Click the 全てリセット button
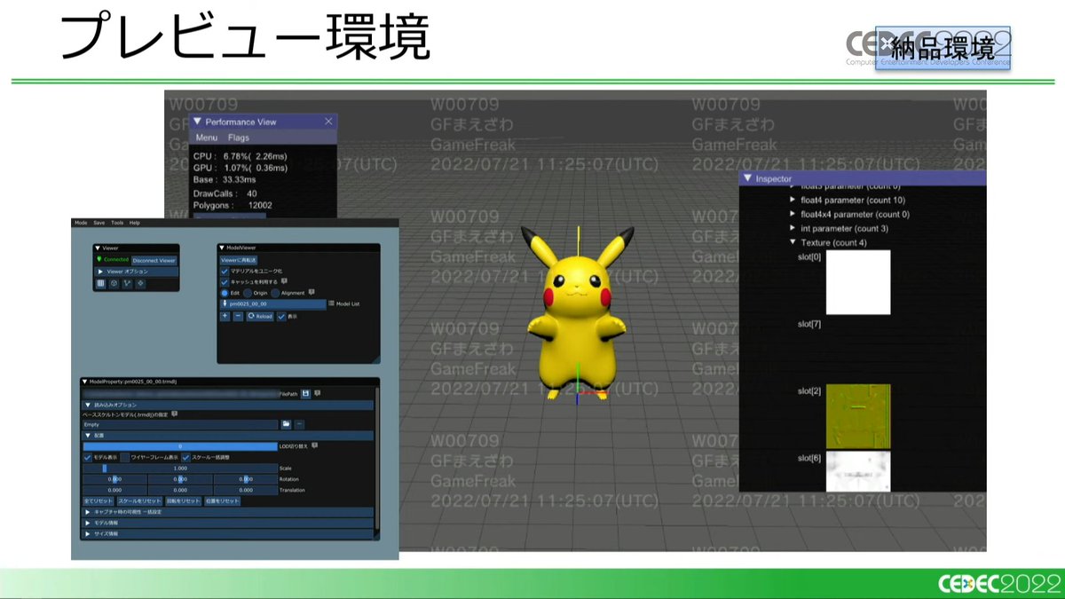 point(99,501)
